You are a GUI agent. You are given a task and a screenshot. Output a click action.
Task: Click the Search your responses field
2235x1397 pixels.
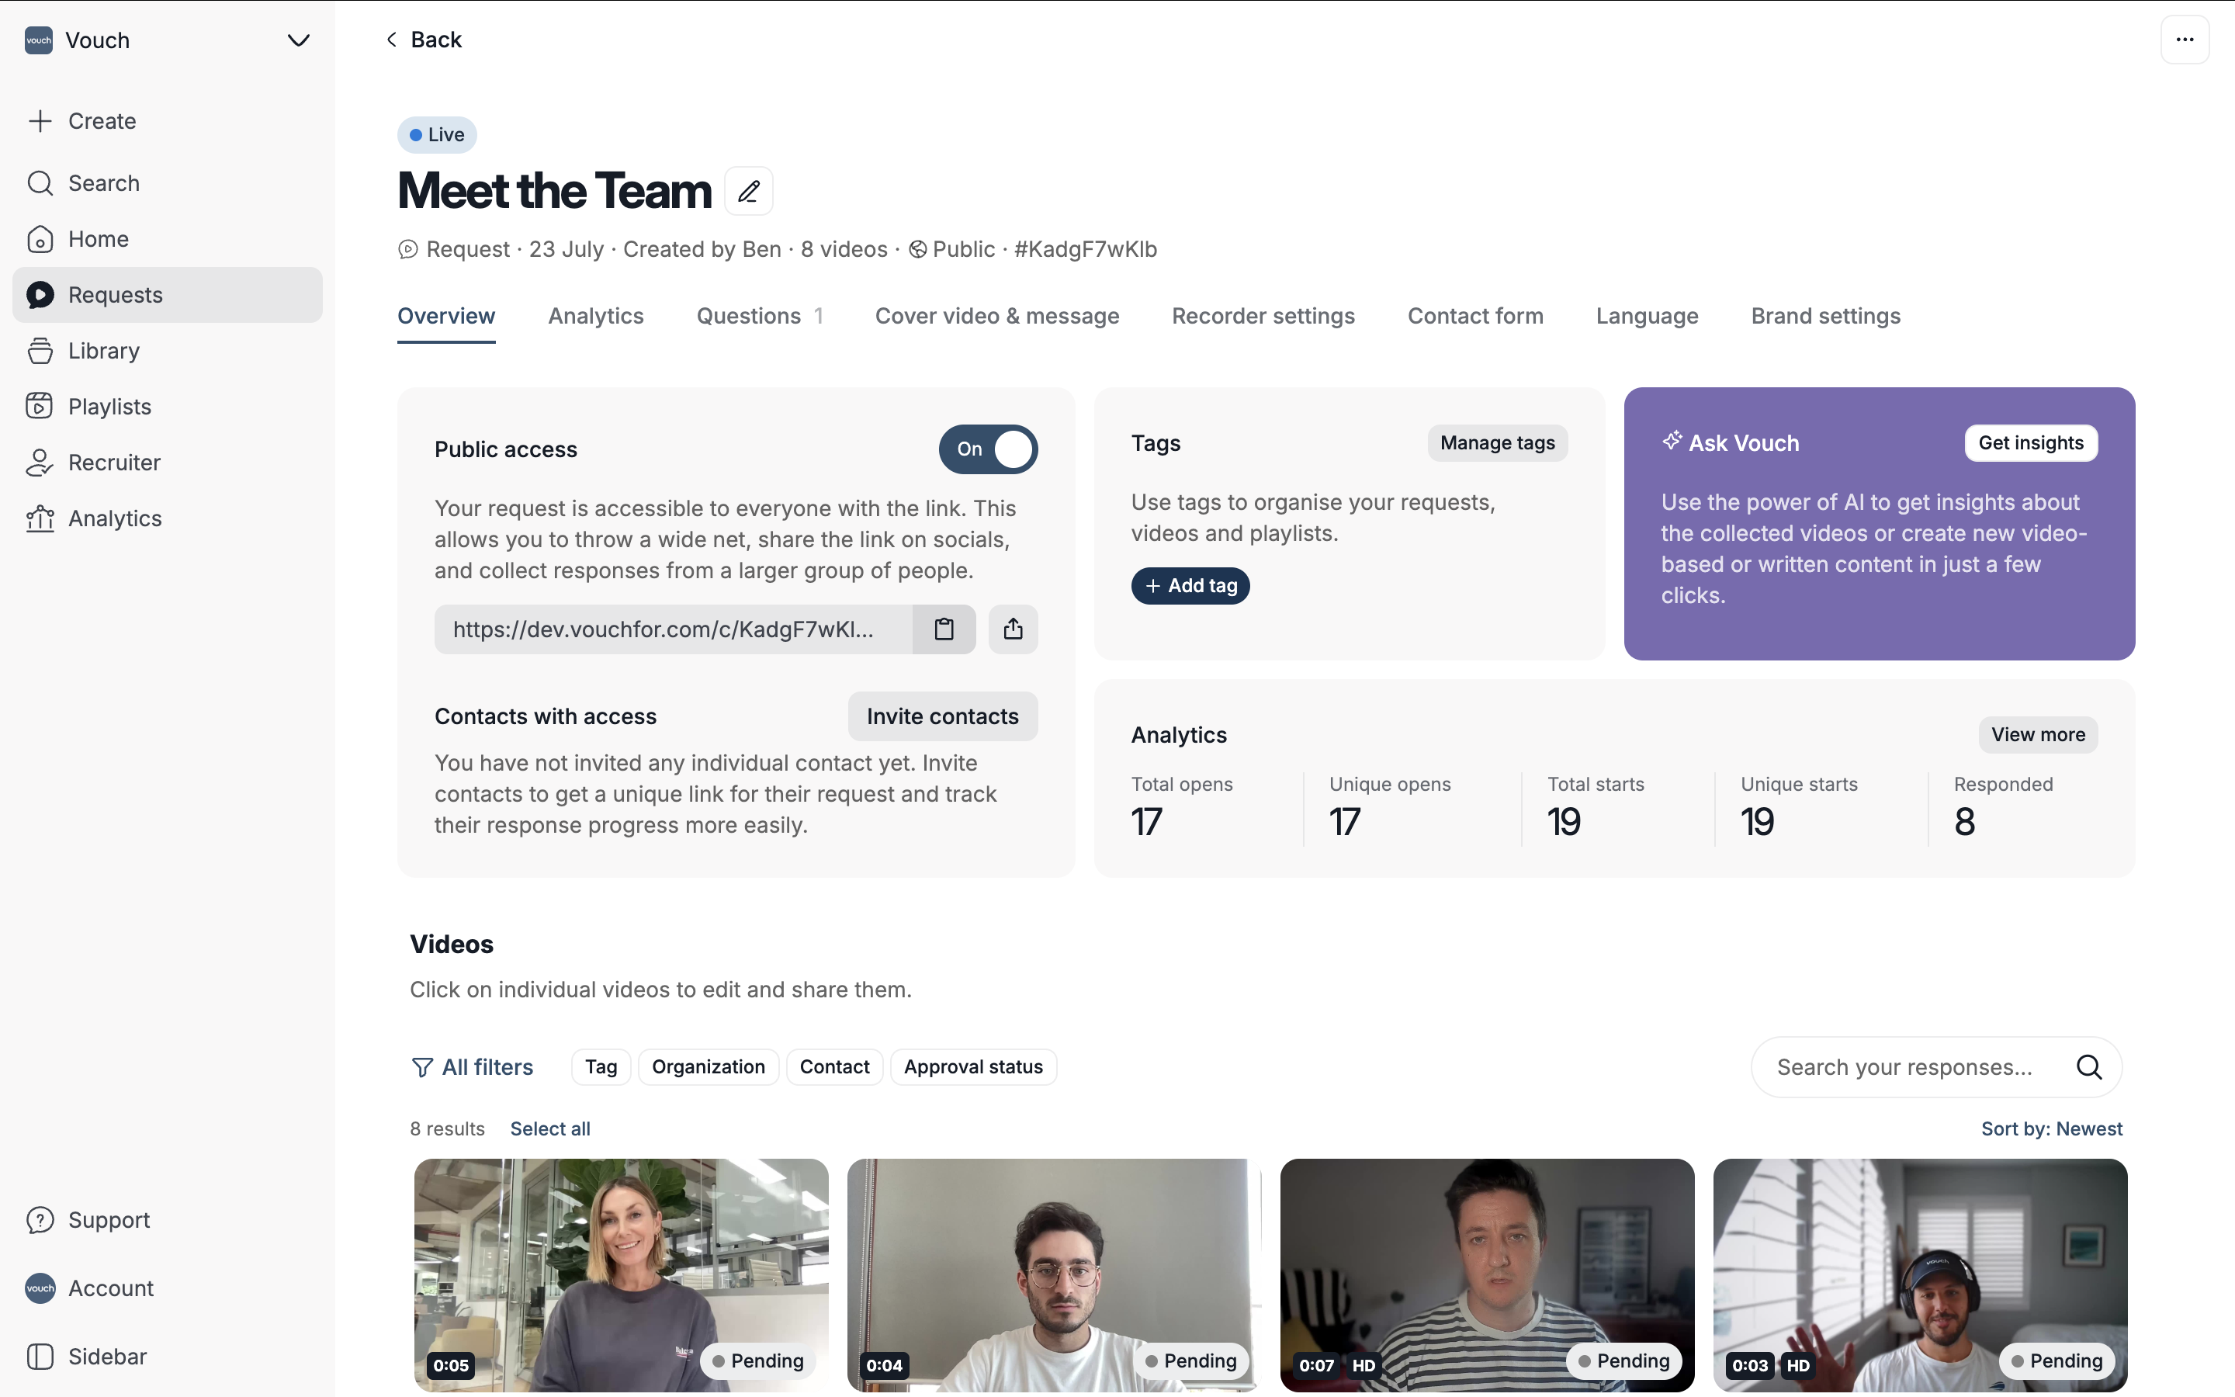tap(1935, 1067)
